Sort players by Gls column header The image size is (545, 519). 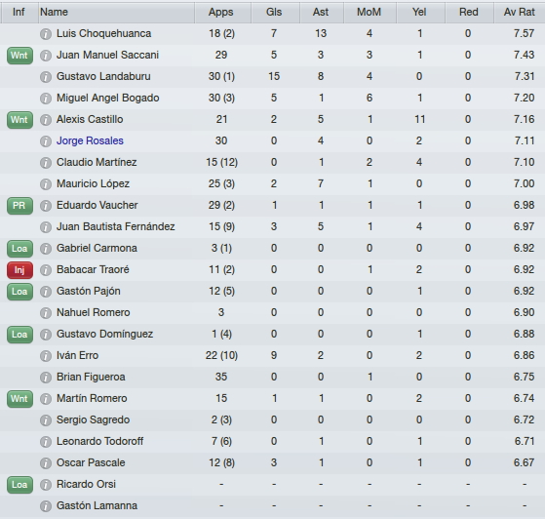275,12
